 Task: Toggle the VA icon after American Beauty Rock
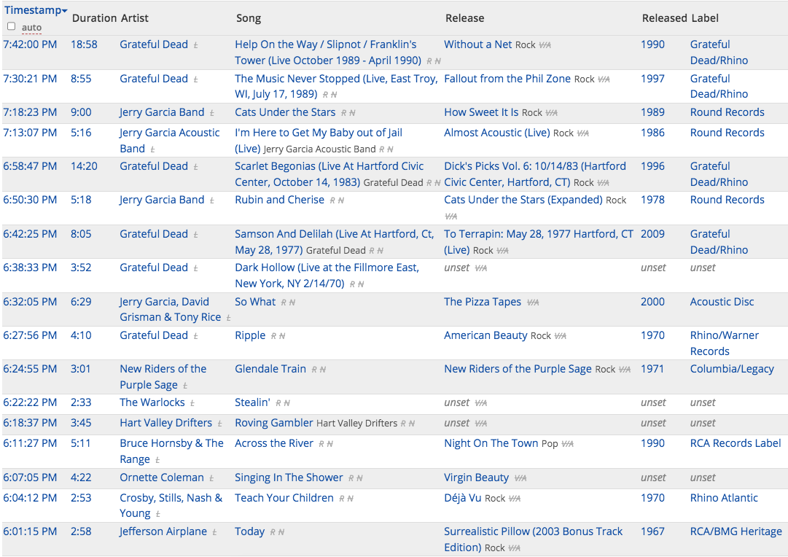point(561,336)
